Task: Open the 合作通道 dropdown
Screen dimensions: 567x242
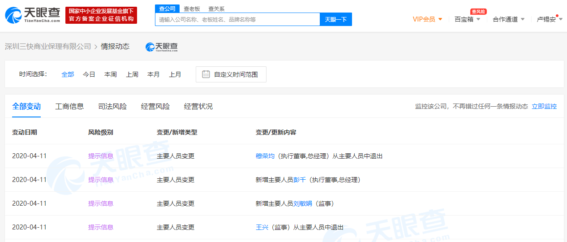Action: click(x=508, y=19)
